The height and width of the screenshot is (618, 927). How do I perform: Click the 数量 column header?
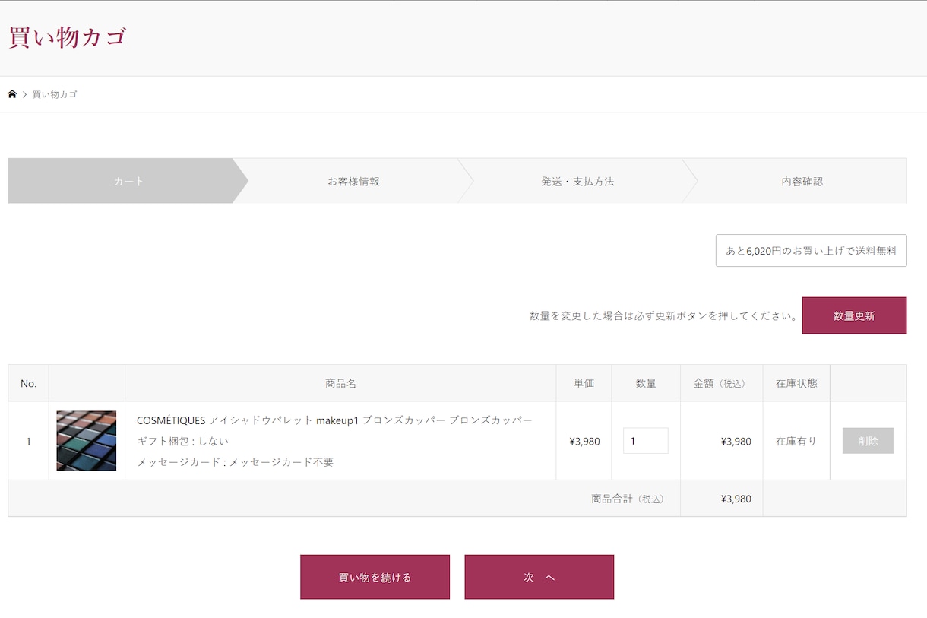point(646,383)
